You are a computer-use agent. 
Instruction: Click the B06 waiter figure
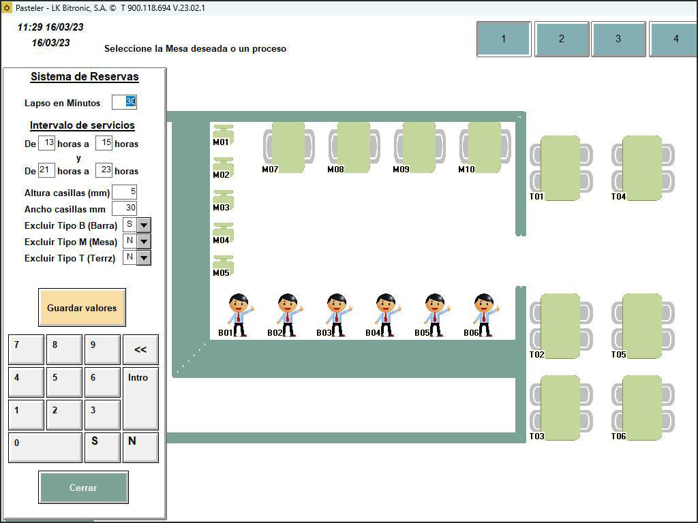click(484, 315)
